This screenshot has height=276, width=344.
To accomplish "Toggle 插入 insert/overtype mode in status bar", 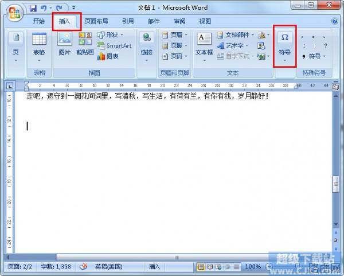I will click(154, 267).
